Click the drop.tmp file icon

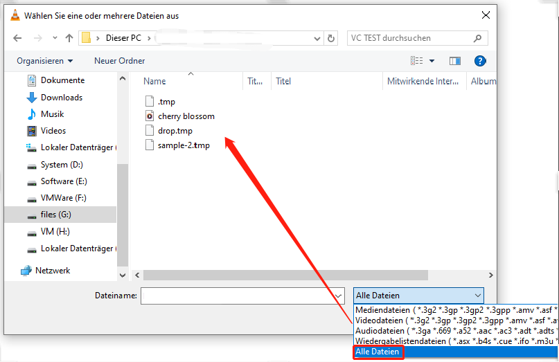click(x=150, y=131)
